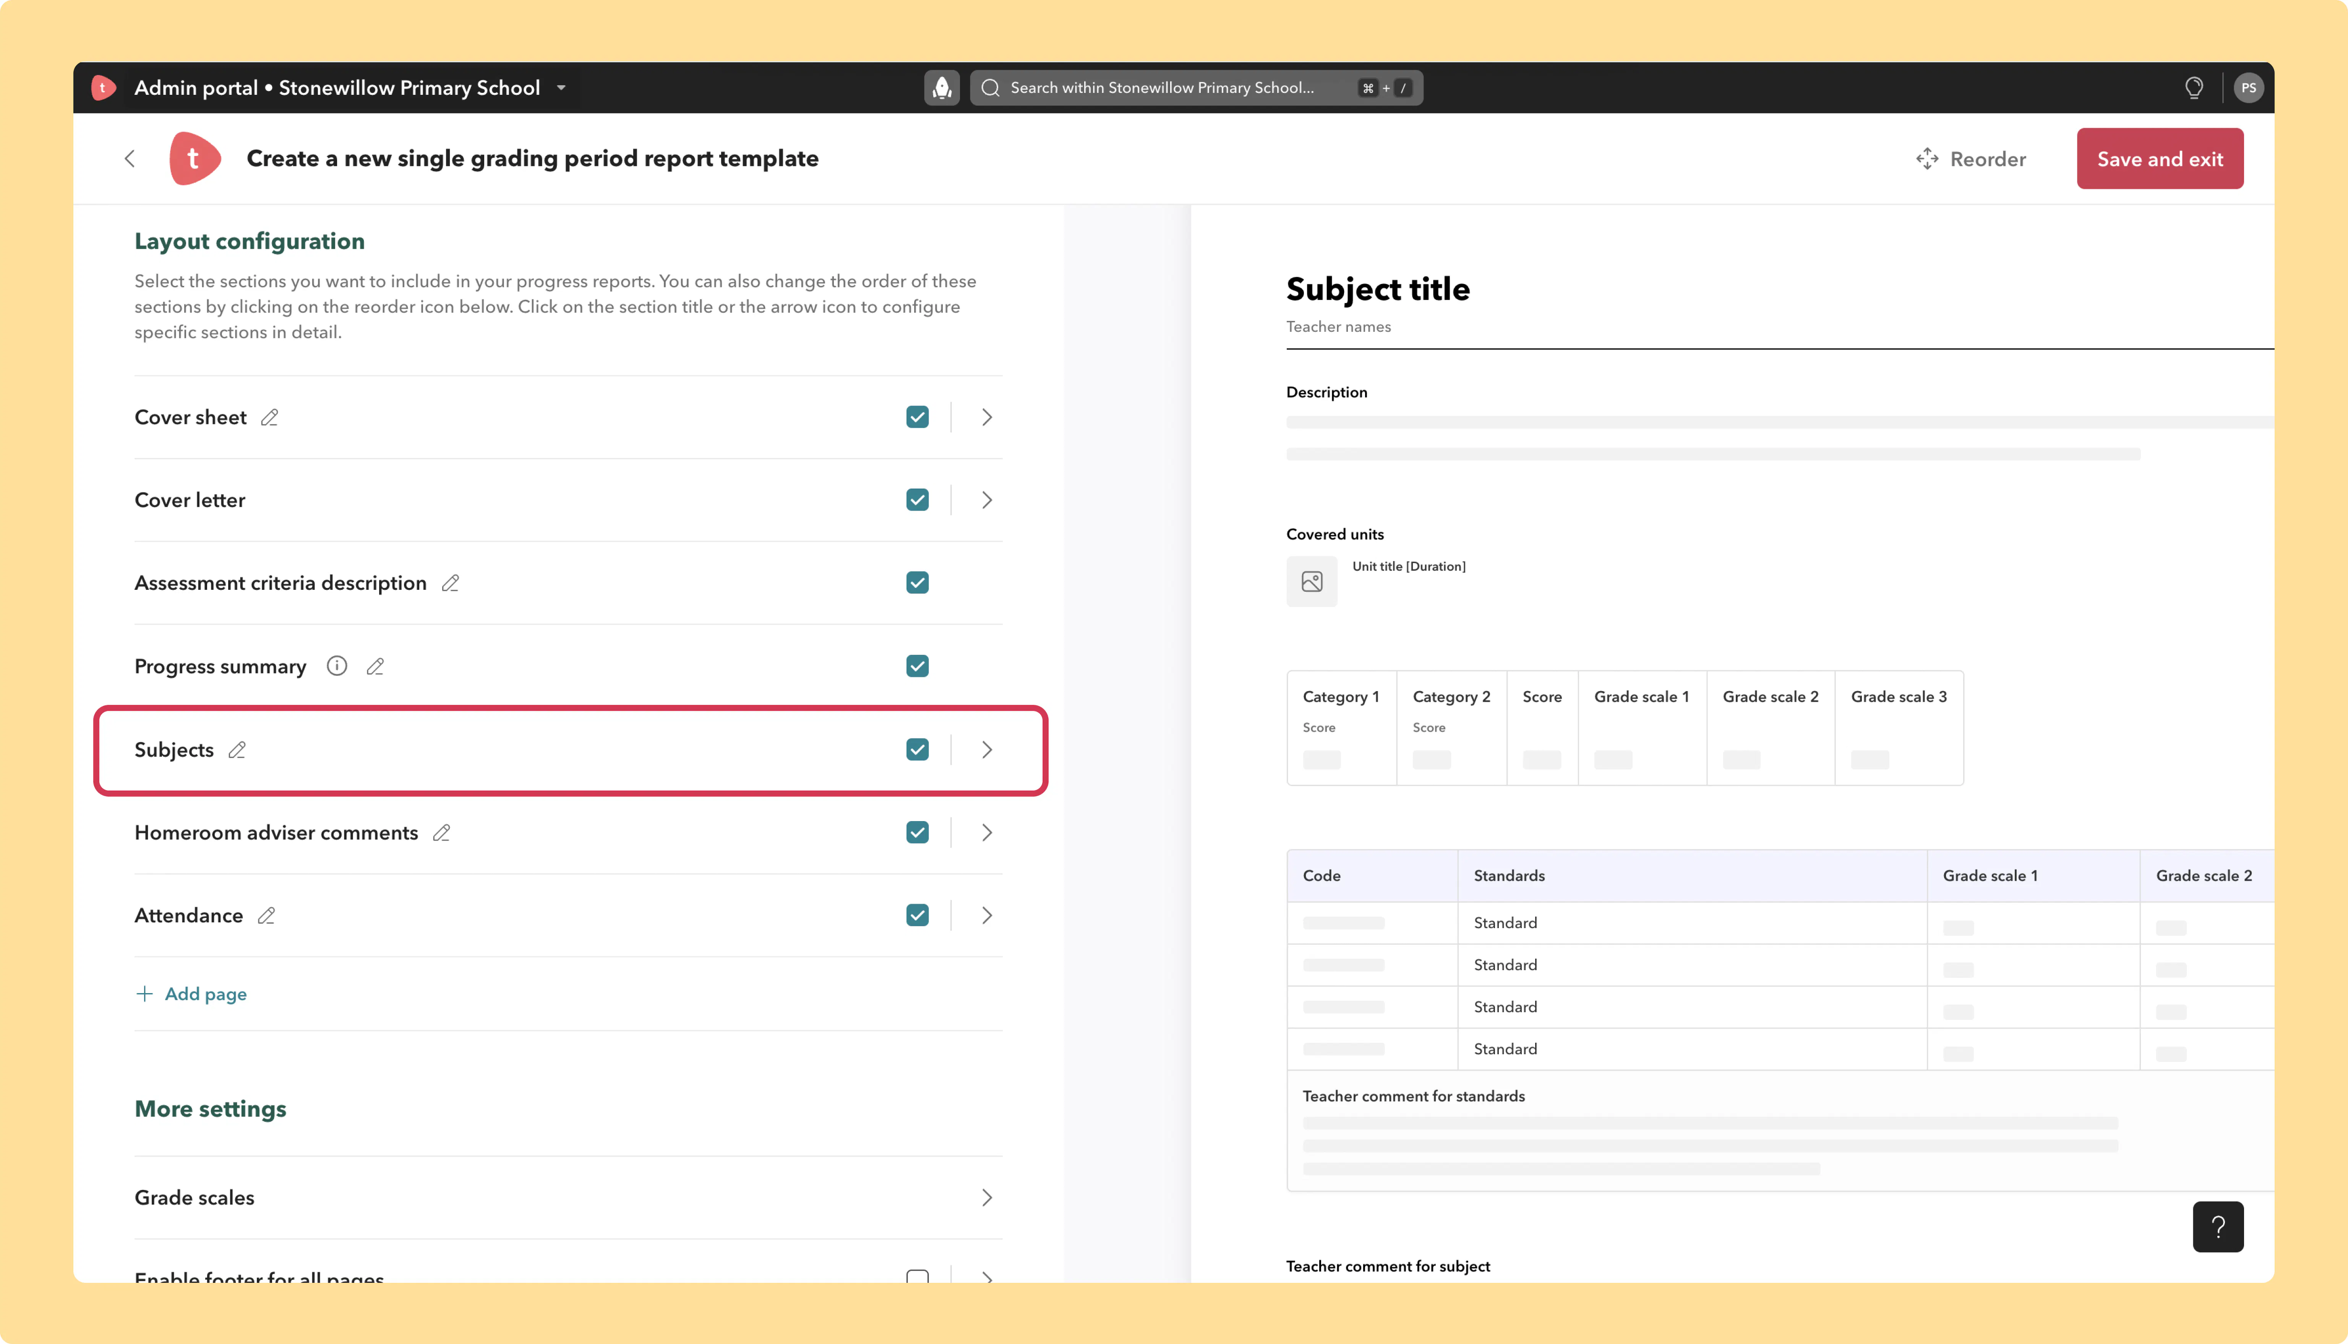2348x1344 pixels.
Task: Click the 'Standards' column header
Action: coord(1510,876)
